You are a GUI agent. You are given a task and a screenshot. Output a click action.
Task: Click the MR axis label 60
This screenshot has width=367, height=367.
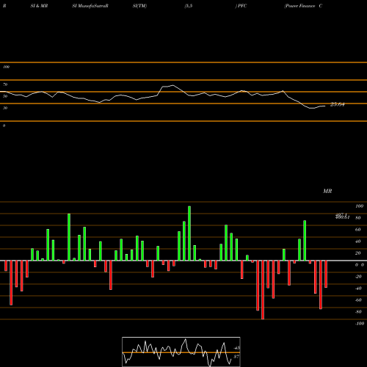[358, 230]
